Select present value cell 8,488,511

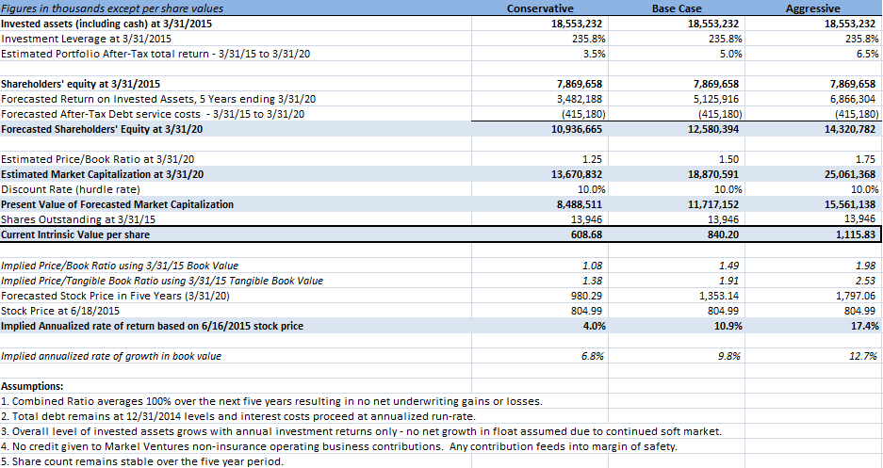point(580,204)
